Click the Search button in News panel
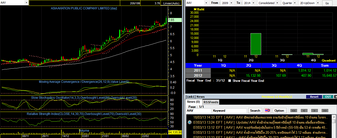This screenshot has height=138, width=337. point(255,110)
